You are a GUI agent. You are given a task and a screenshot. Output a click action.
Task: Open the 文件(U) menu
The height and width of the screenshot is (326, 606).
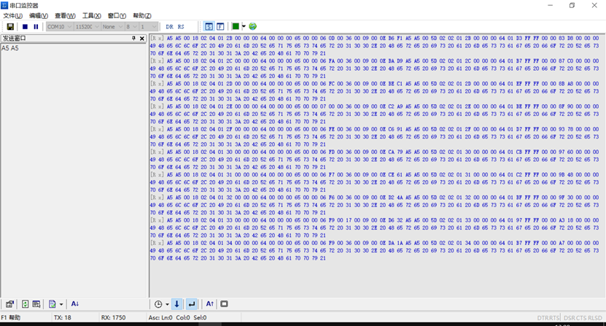point(12,16)
